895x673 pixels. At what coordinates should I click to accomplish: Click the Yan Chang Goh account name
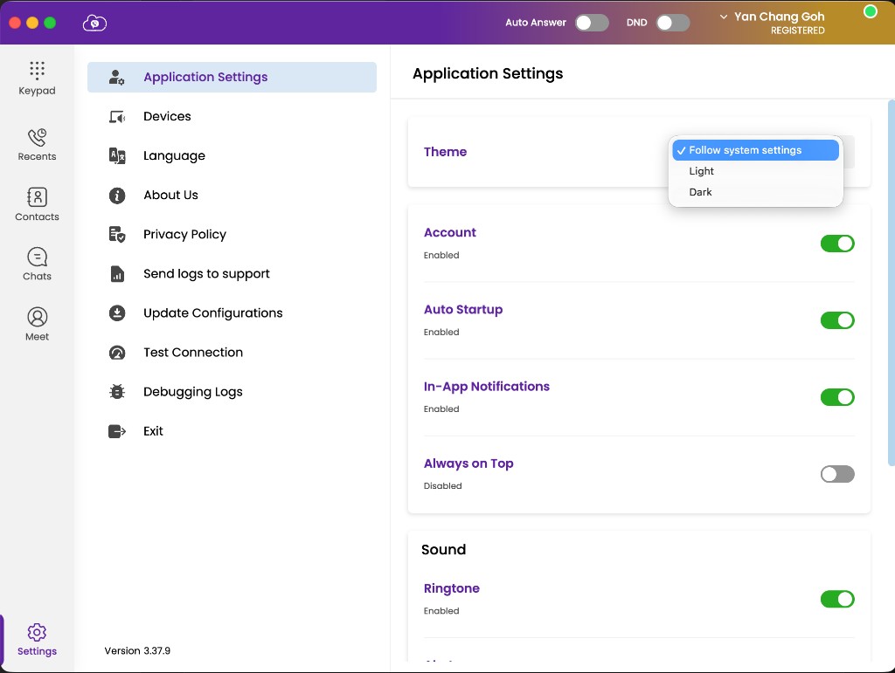click(779, 17)
